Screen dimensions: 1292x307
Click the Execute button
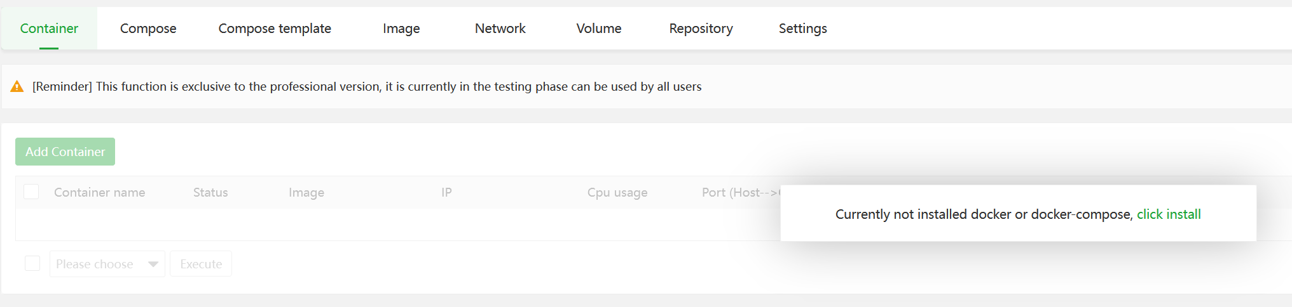tap(201, 264)
